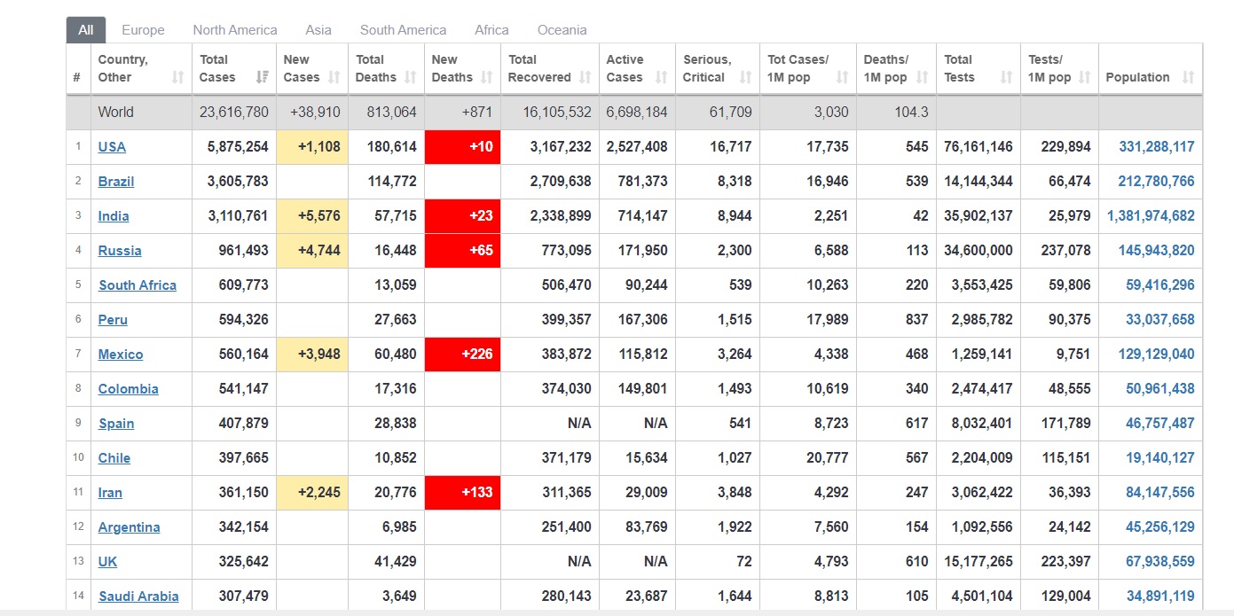1234x616 pixels.
Task: Open the Brazil country link
Action: (116, 182)
